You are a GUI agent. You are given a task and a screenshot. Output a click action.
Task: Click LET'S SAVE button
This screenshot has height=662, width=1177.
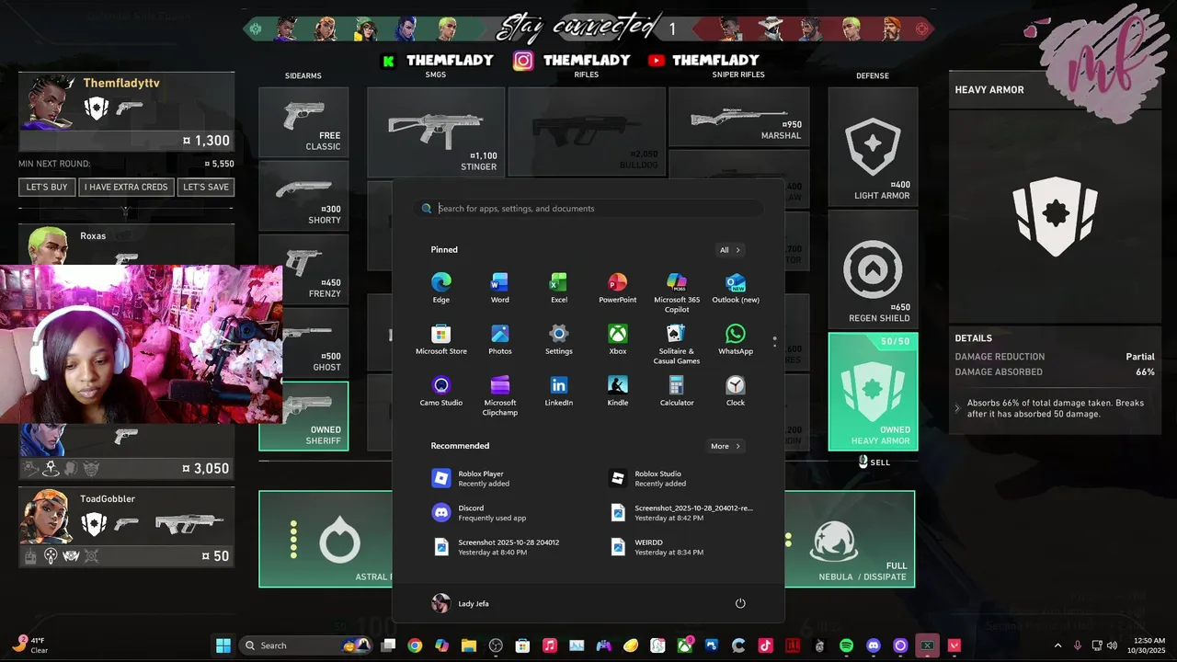click(206, 187)
